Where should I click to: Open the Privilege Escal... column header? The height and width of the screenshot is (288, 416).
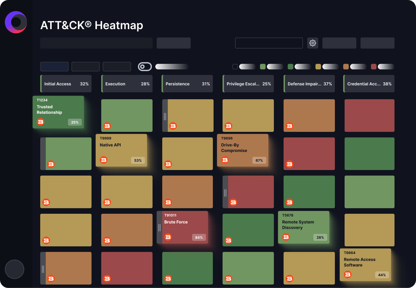(248, 84)
